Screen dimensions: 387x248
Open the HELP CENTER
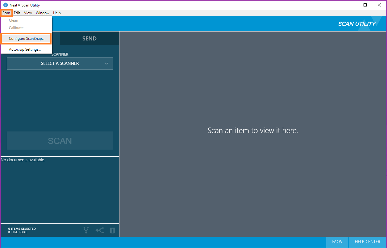(x=367, y=242)
